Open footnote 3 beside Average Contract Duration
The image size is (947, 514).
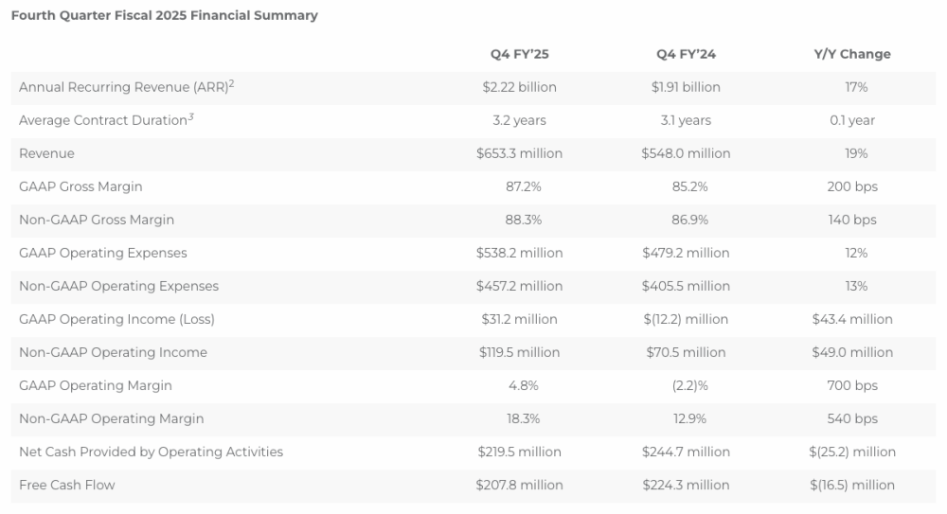(190, 116)
